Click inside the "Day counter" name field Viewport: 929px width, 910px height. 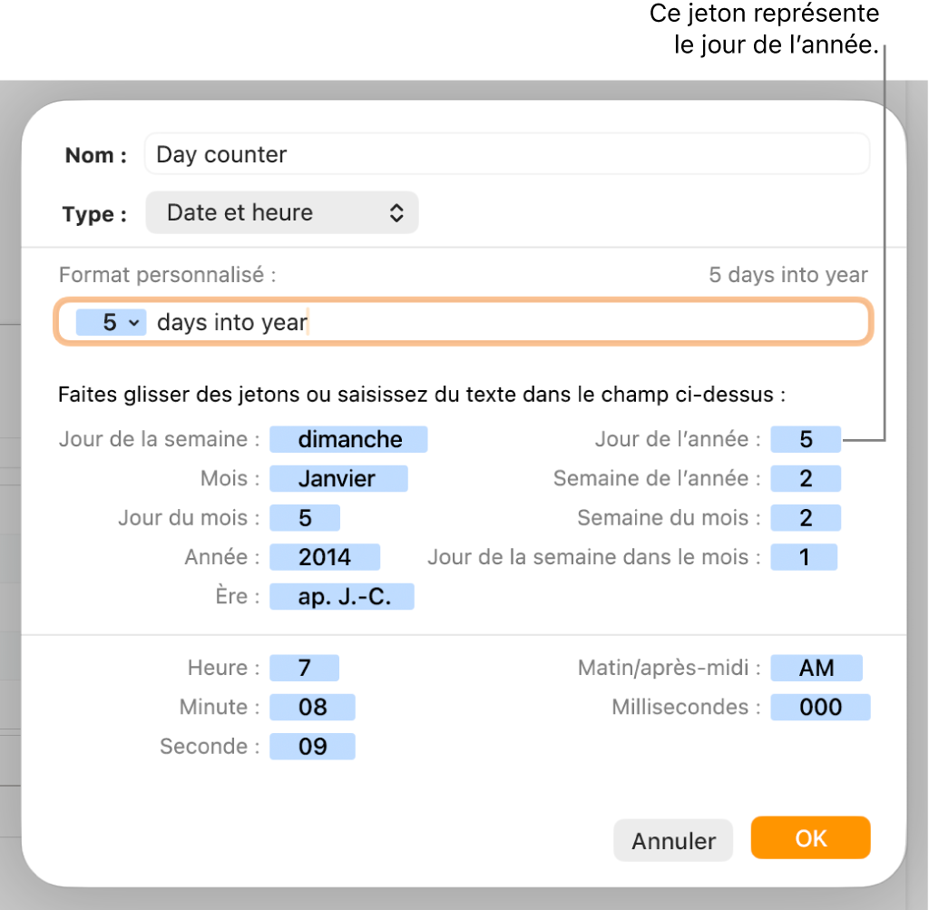[508, 154]
